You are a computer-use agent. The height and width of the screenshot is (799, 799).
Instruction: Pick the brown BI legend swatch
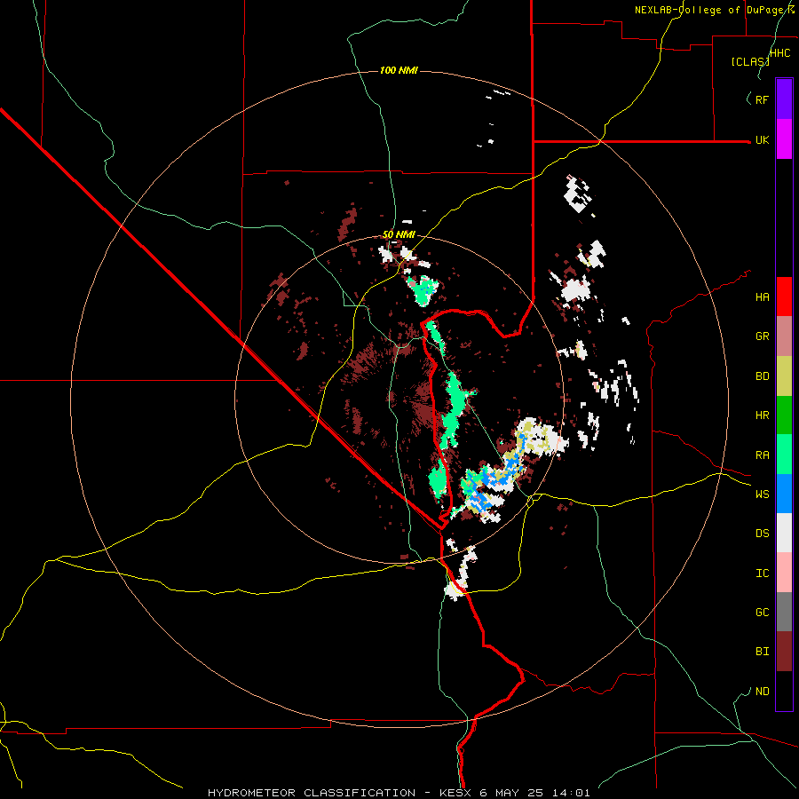pyautogui.click(x=784, y=652)
